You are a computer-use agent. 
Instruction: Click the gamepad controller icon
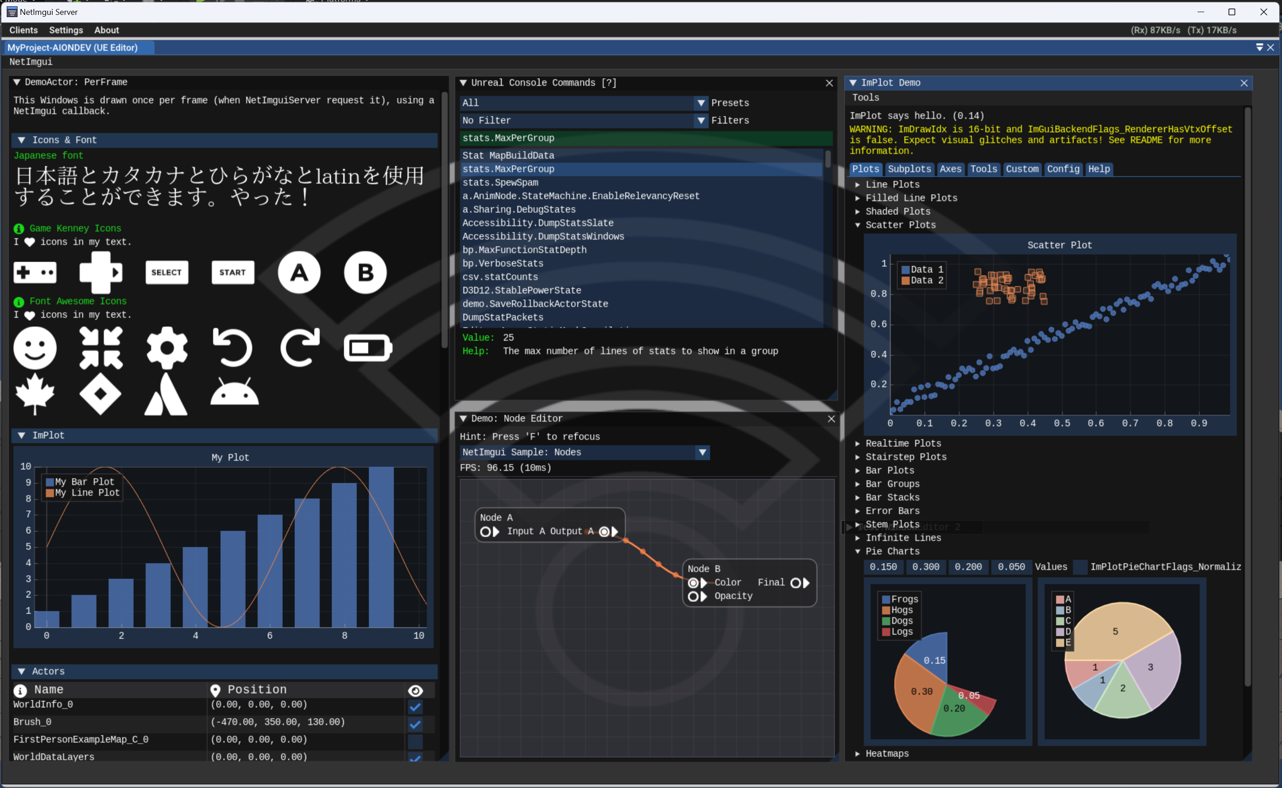35,272
